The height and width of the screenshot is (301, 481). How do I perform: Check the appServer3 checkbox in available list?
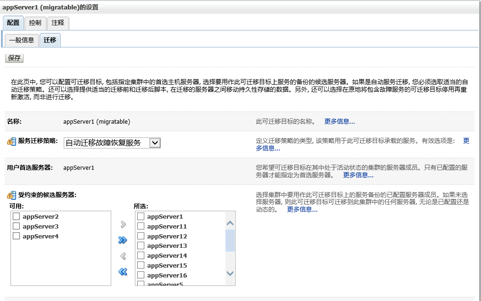pos(16,226)
